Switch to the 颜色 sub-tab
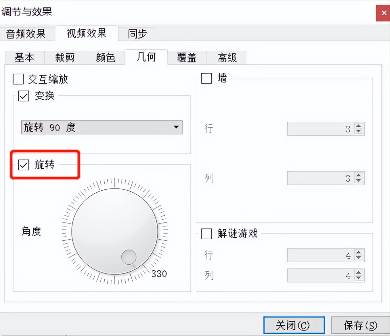This screenshot has height=336, width=390. (x=105, y=58)
